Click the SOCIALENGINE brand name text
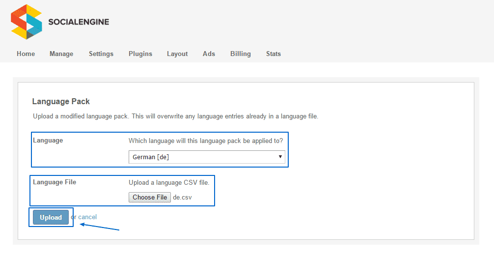 (79, 22)
